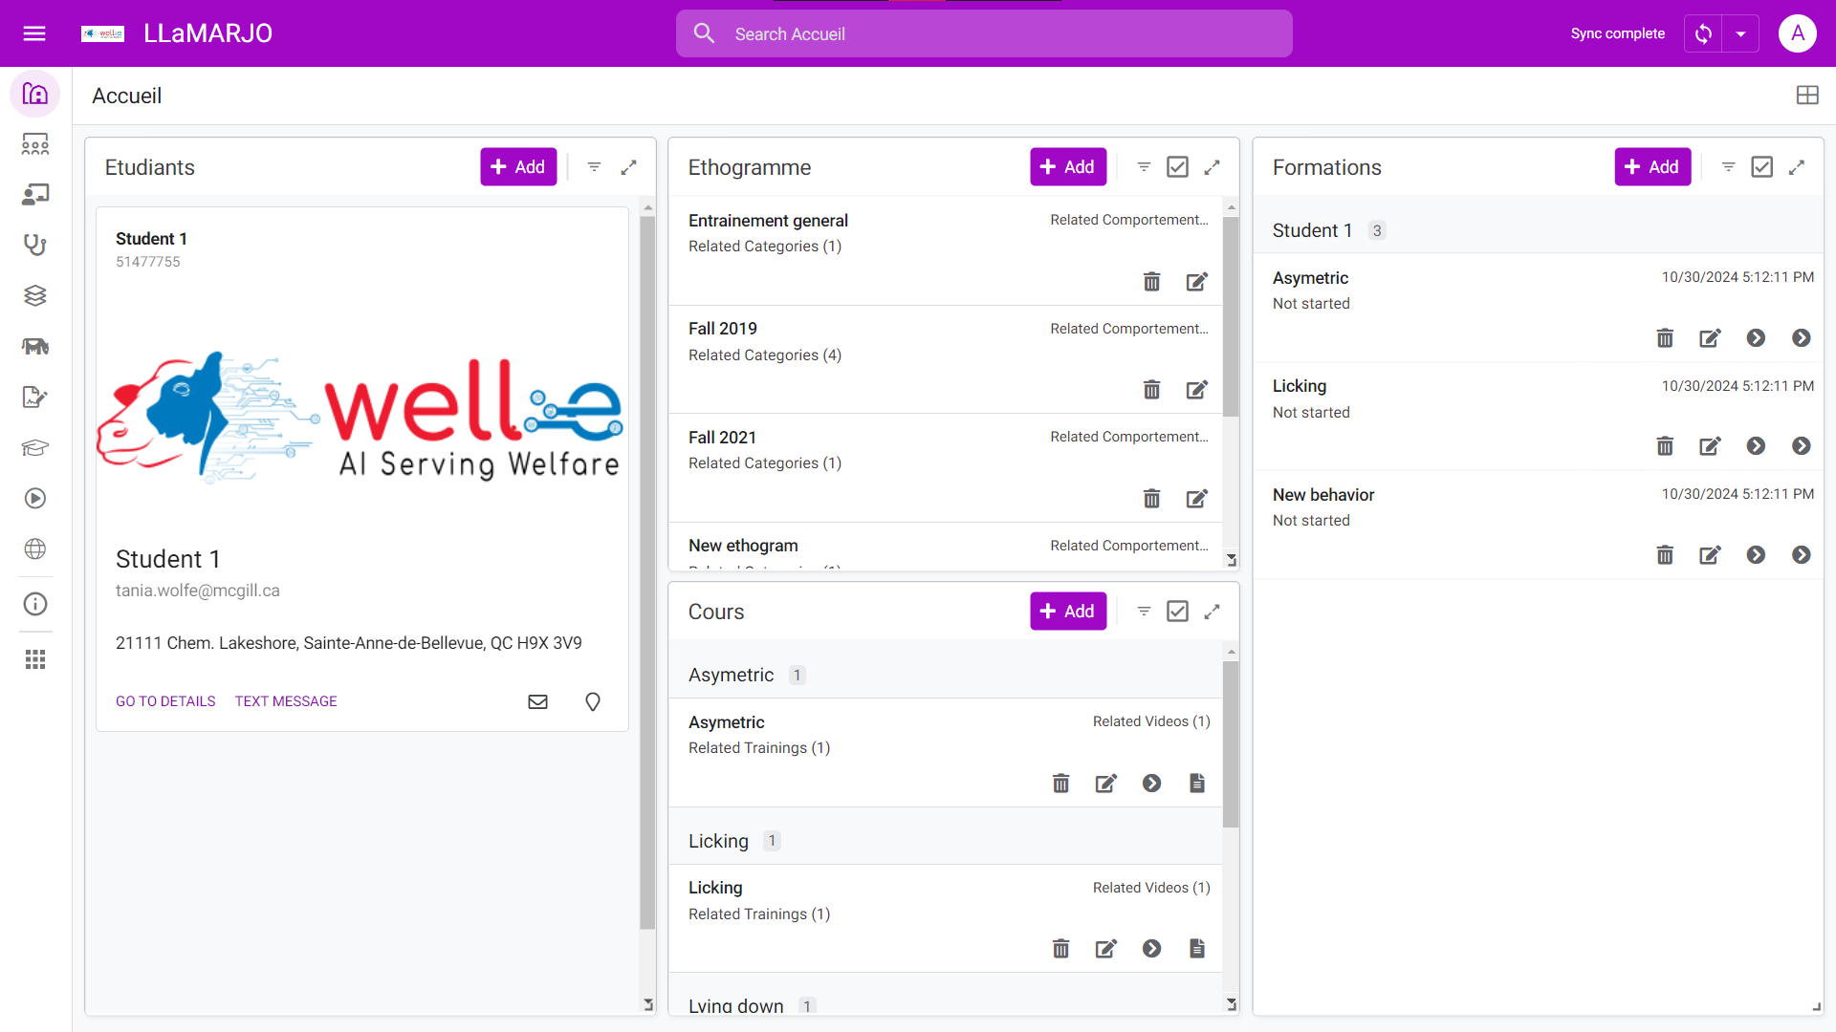Image resolution: width=1836 pixels, height=1032 pixels.
Task: Click TEXT MESSAGE for Student 1
Action: [x=285, y=700]
